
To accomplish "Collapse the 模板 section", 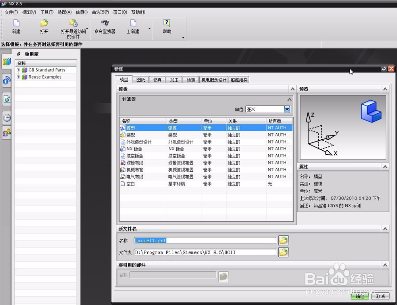I will pyautogui.click(x=293, y=89).
